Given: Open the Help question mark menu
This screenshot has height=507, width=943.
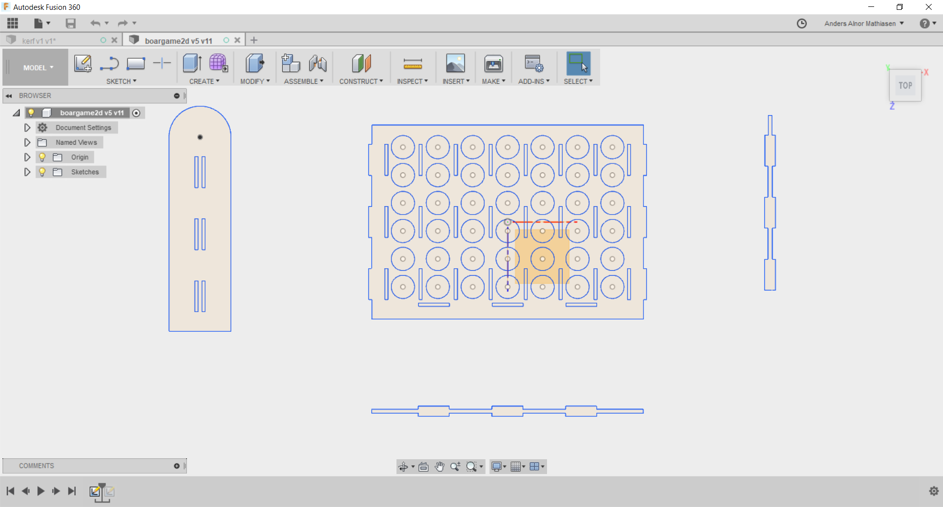Looking at the screenshot, I should pos(928,24).
